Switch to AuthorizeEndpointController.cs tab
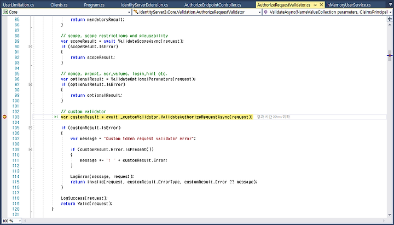This screenshot has width=394, height=225. [212, 5]
